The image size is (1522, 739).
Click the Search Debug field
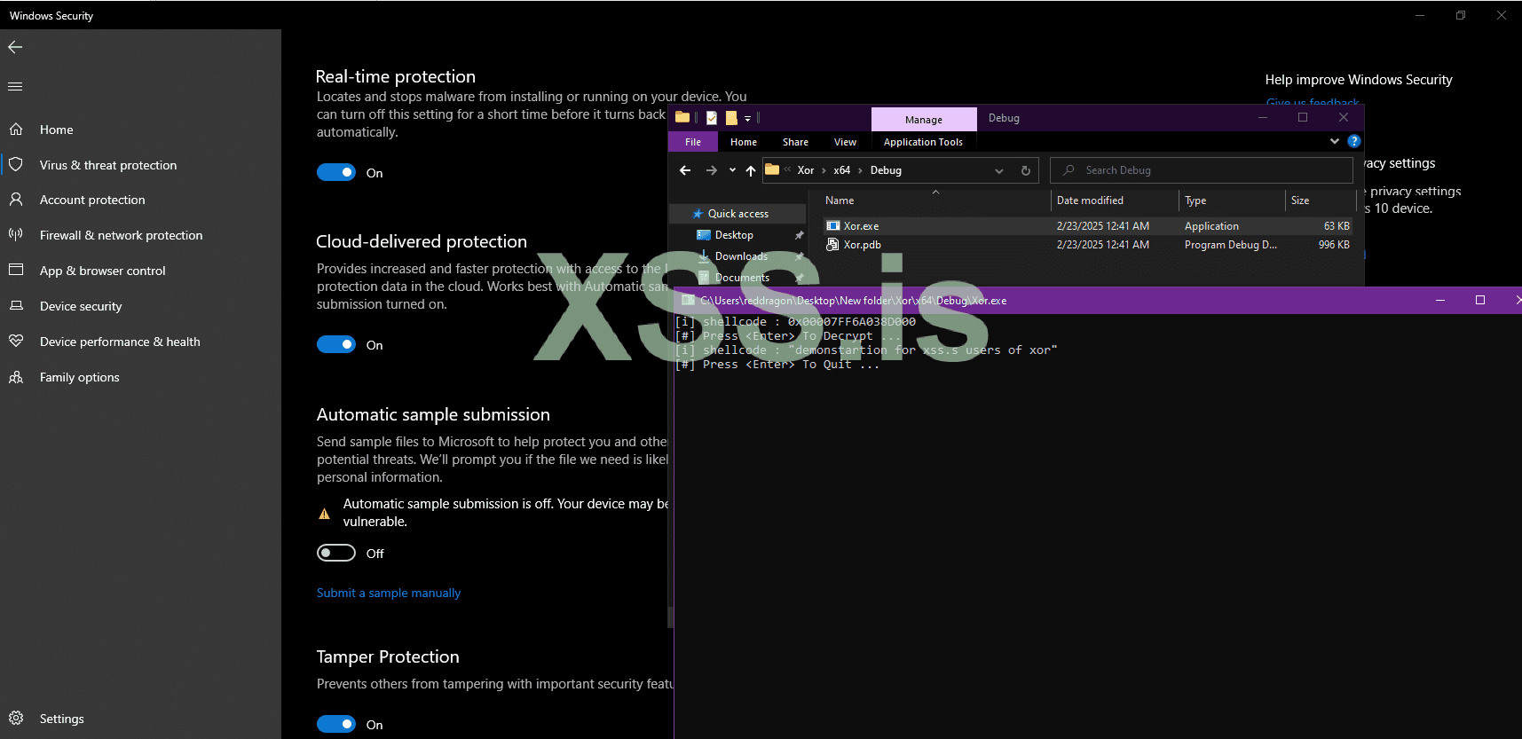click(x=1202, y=170)
